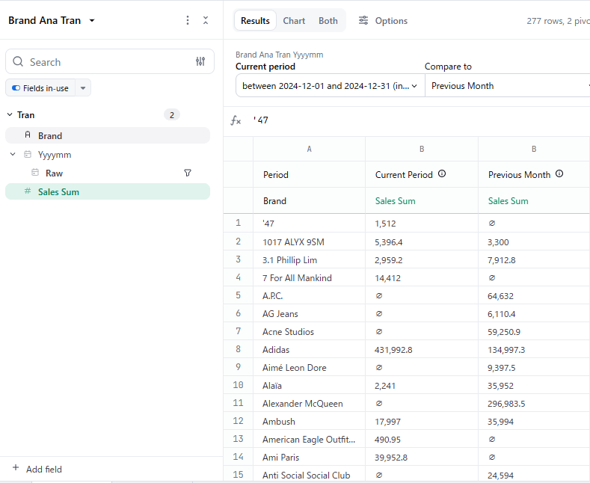
Task: Show info for Previous Month column
Action: coord(559,173)
